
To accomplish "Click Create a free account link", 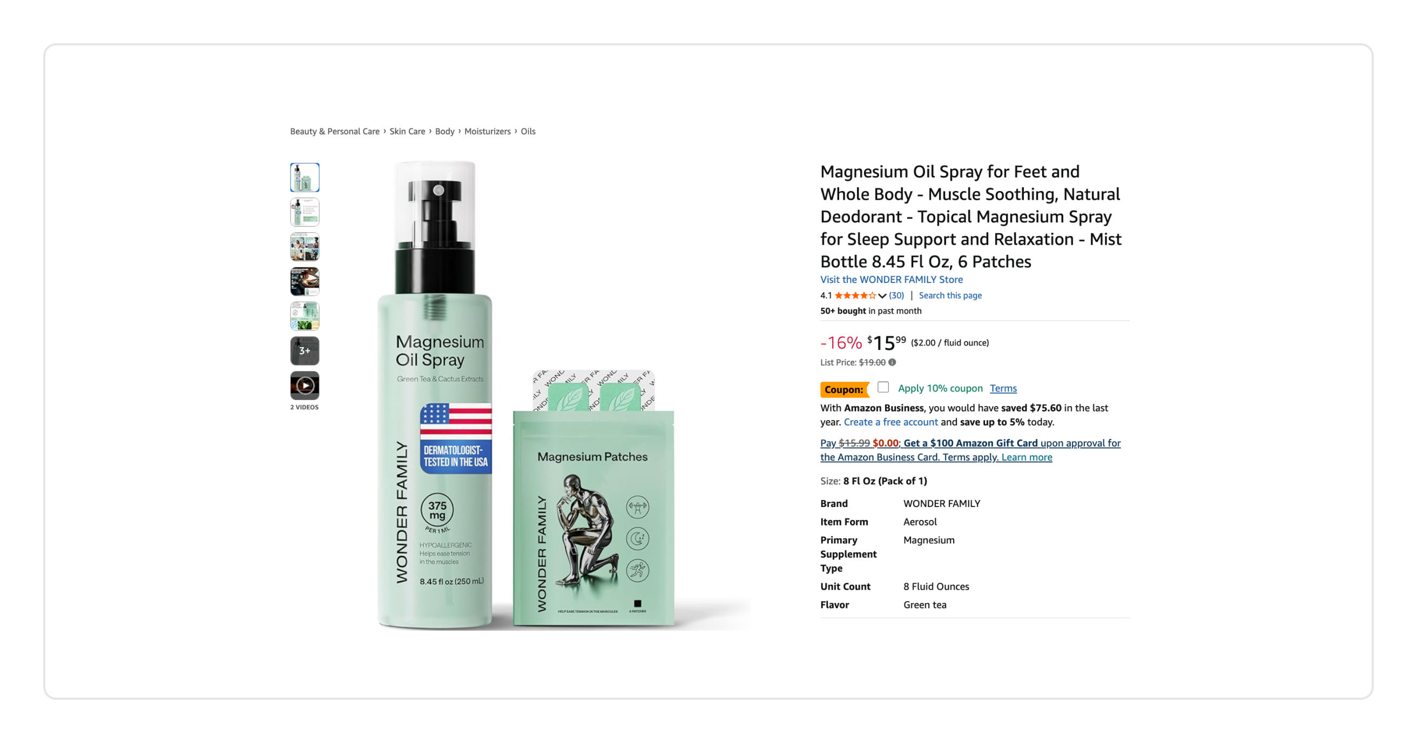I will pos(890,422).
